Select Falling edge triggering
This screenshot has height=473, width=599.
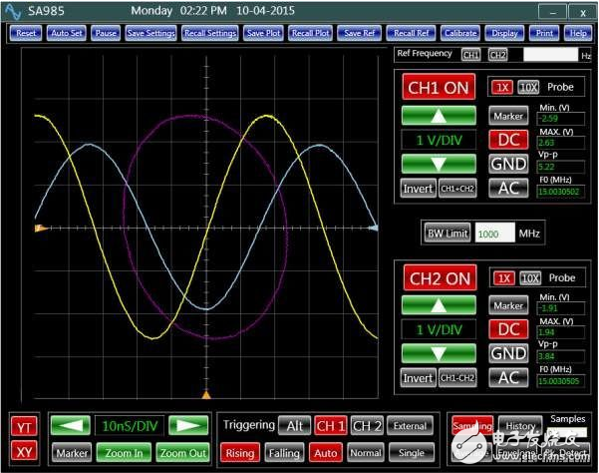[x=283, y=452]
